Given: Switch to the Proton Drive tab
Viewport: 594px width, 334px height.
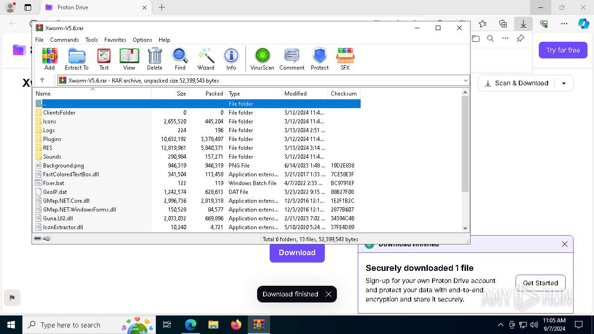Looking at the screenshot, I should tap(96, 7).
